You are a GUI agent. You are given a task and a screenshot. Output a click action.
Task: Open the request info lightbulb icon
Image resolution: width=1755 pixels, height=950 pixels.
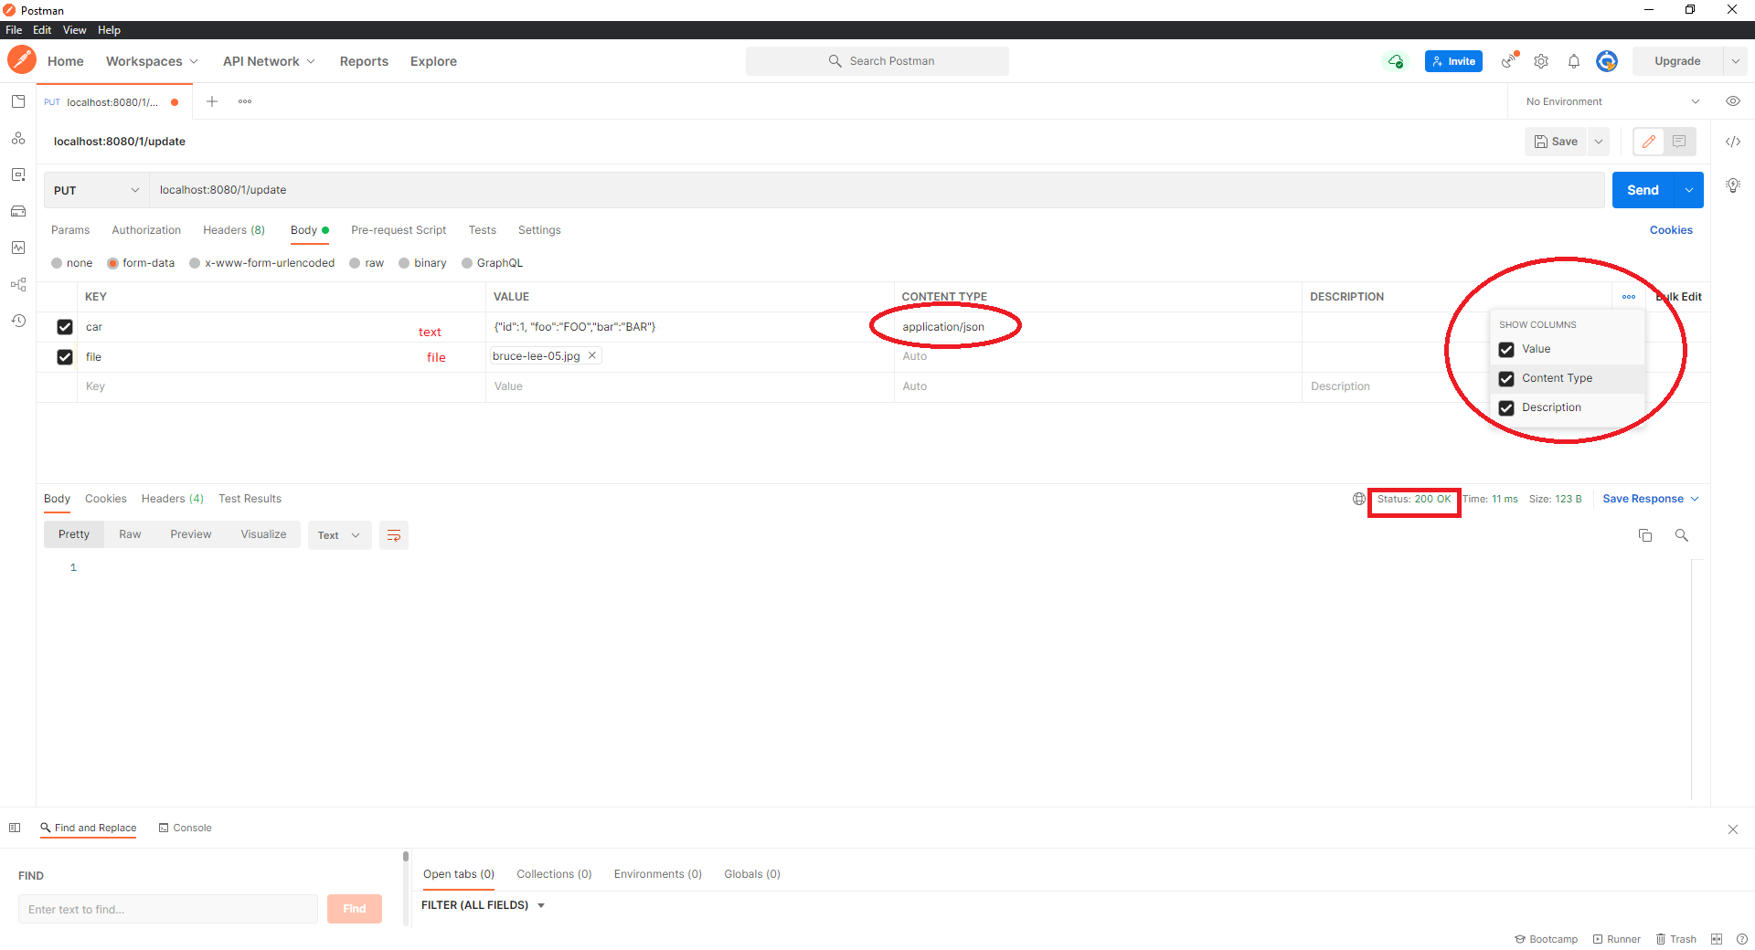[1733, 185]
